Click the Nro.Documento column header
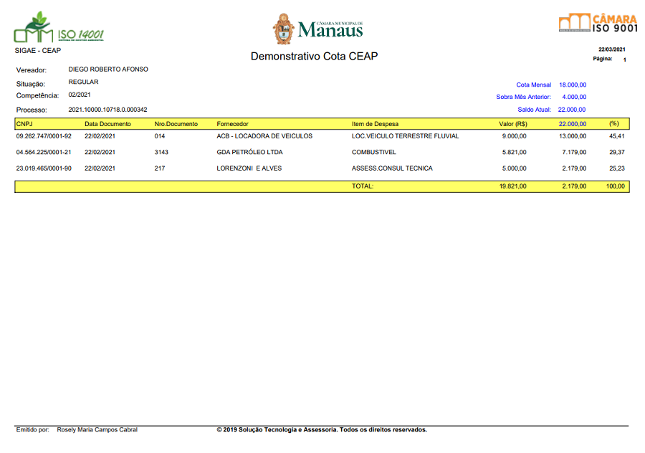The height and width of the screenshot is (453, 645). 176,124
